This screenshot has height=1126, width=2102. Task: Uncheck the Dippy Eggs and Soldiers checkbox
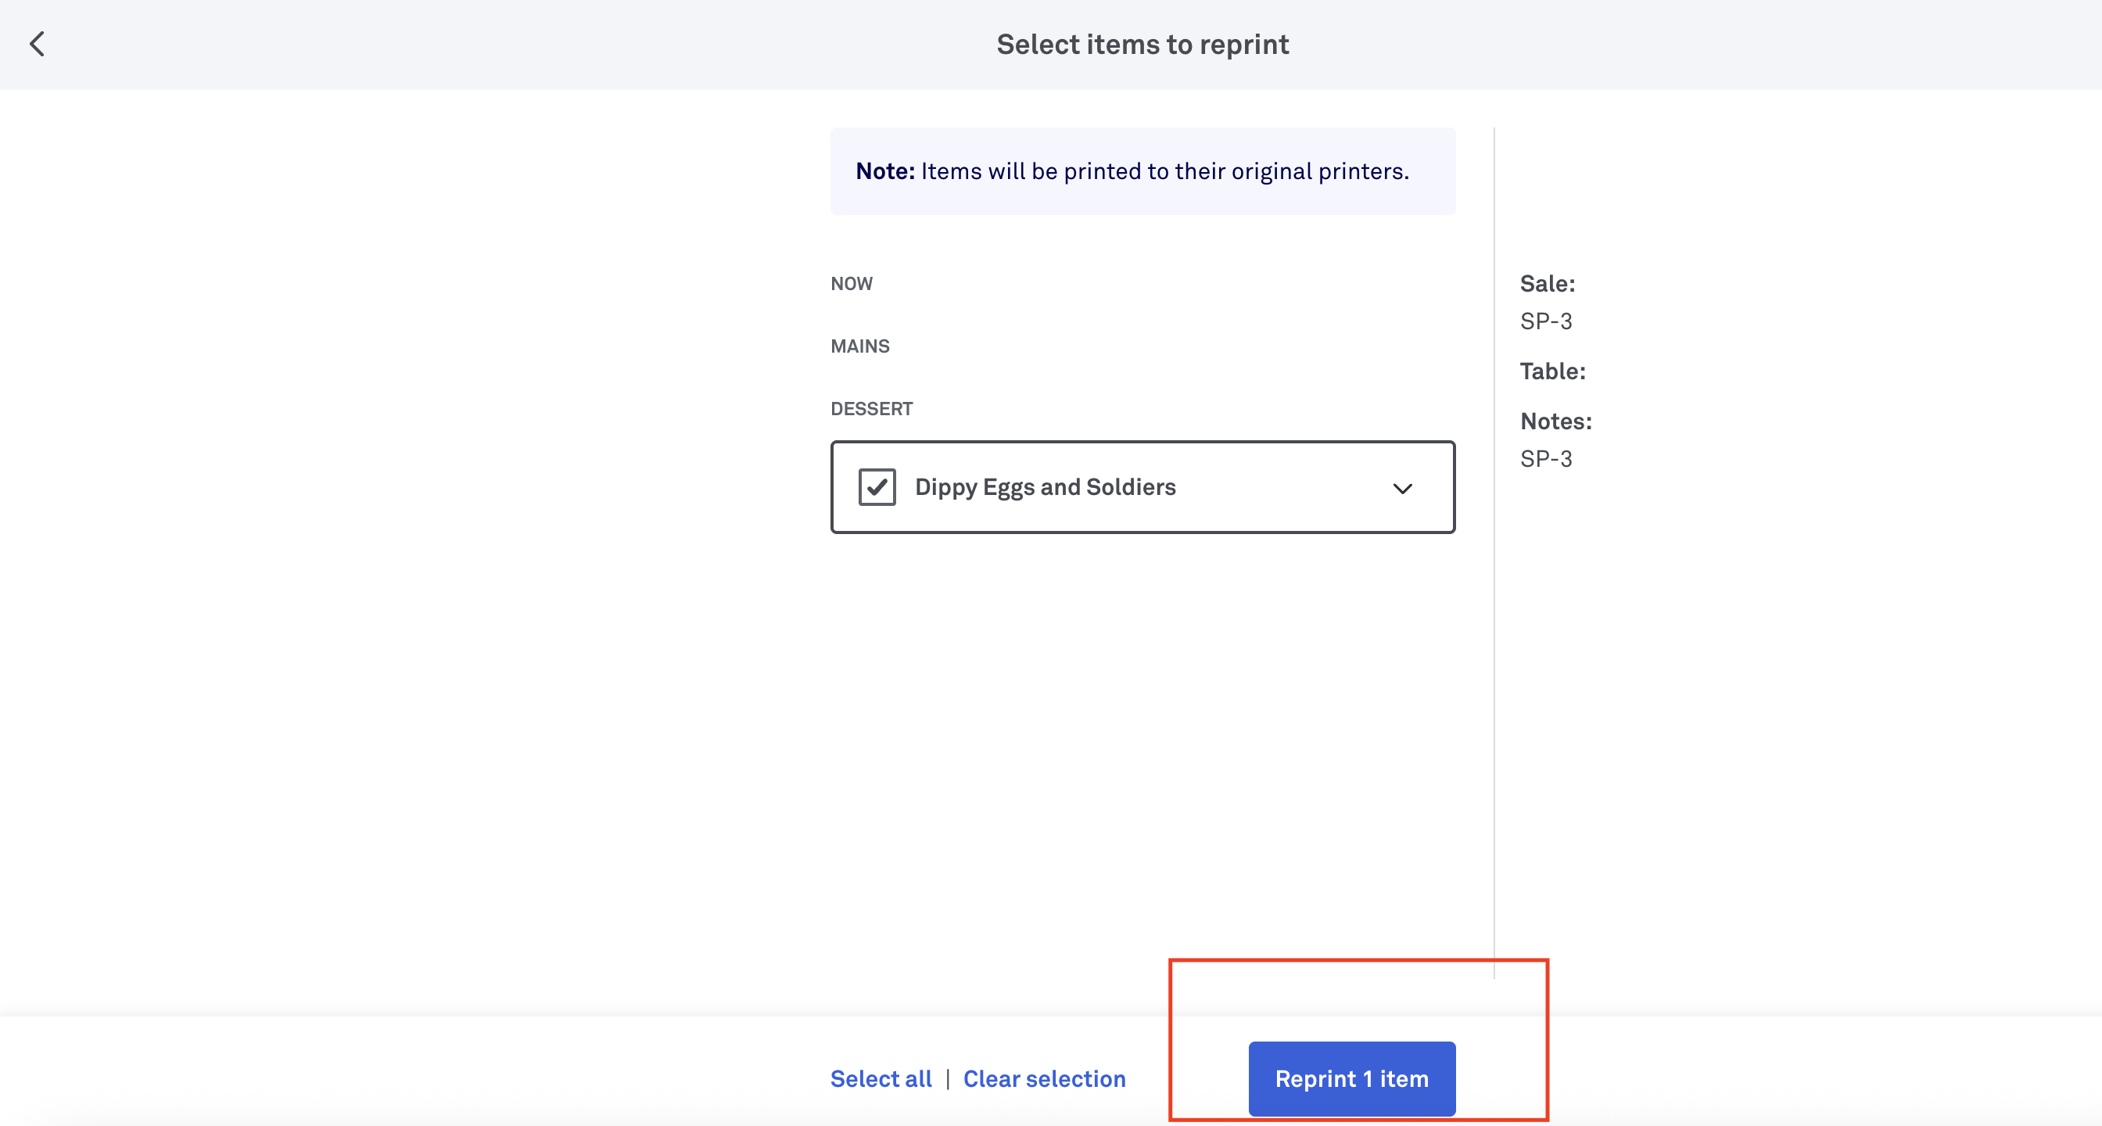[877, 487]
